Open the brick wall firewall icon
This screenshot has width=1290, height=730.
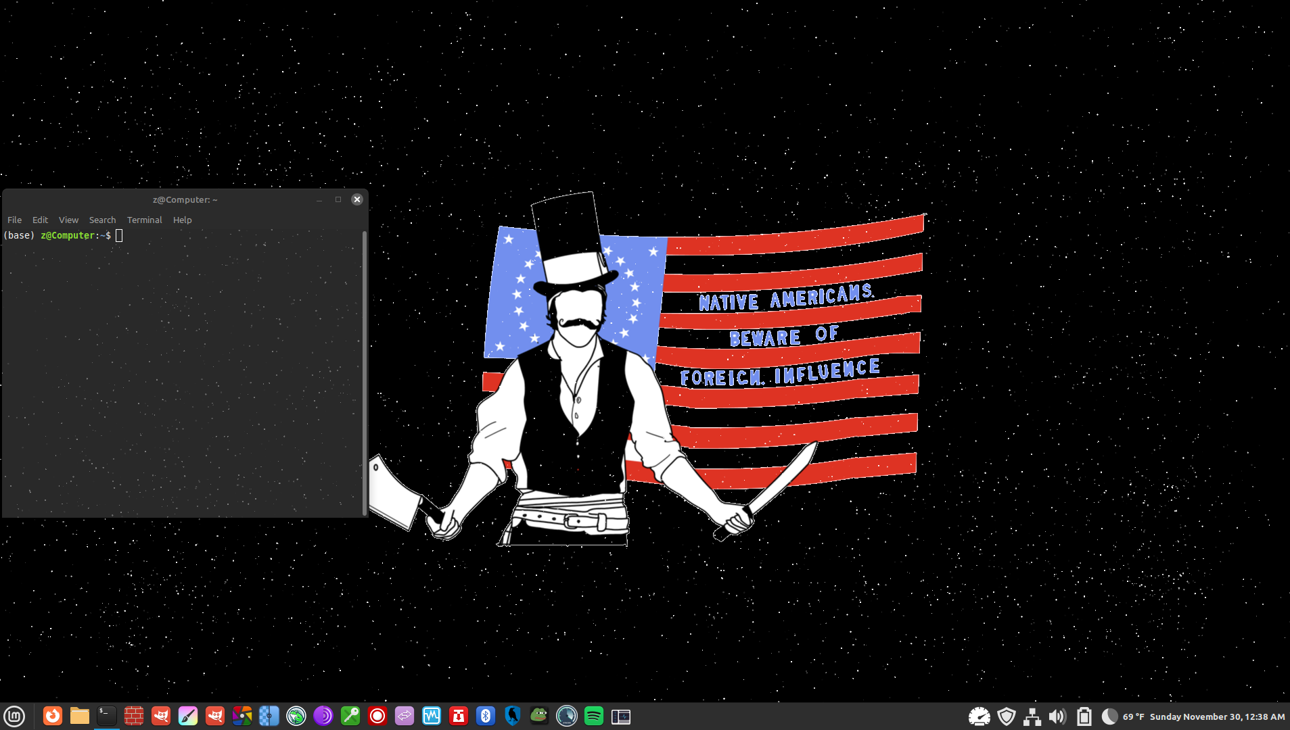134,716
